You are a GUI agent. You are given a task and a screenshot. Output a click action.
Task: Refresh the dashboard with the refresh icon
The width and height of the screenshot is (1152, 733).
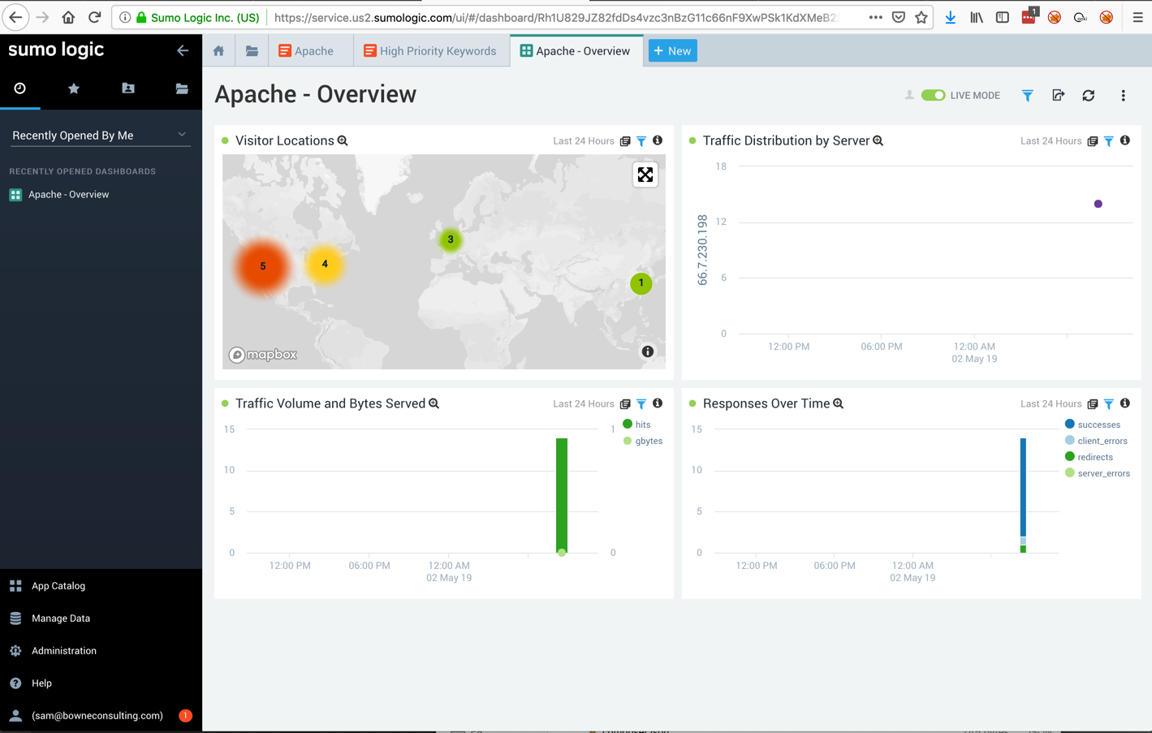coord(1089,96)
